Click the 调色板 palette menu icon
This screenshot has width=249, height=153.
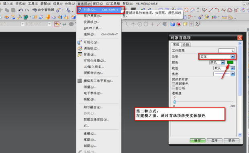pos(80,48)
